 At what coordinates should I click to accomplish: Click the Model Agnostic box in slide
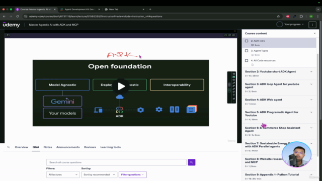point(62,85)
